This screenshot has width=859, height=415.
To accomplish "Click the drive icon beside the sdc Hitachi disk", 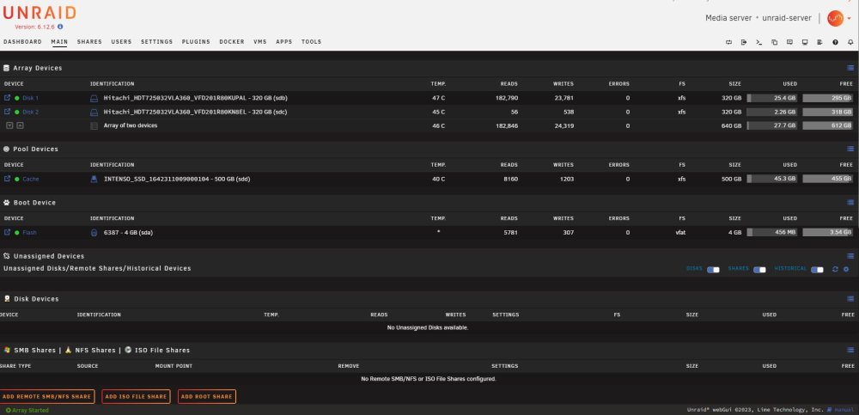I will pyautogui.click(x=94, y=112).
